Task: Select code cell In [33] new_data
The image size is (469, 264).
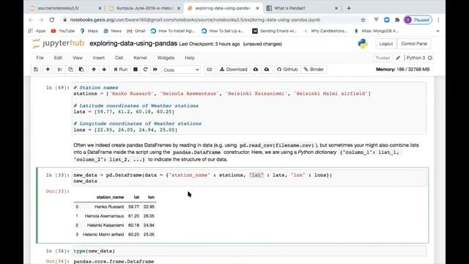Action: click(249, 178)
